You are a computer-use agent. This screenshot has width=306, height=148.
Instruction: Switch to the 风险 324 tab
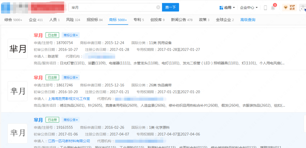pyautogui.click(x=73, y=20)
